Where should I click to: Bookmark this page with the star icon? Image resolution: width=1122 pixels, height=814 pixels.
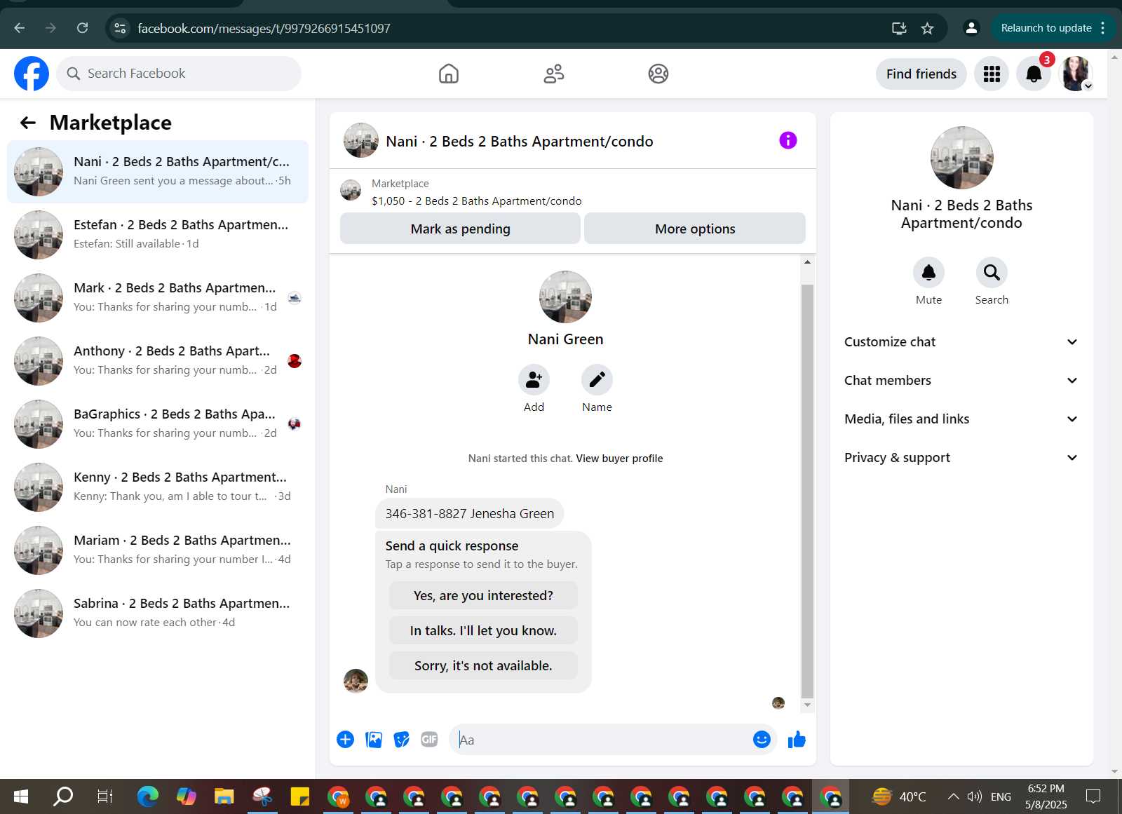click(927, 28)
